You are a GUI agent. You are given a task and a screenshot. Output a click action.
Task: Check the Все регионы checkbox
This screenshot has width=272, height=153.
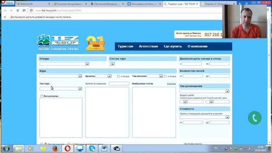click(42, 96)
